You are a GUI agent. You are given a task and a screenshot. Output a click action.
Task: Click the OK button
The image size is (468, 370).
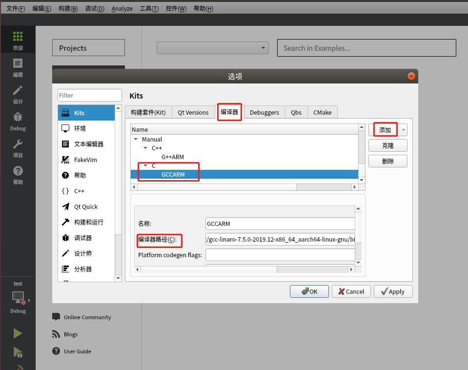click(309, 291)
